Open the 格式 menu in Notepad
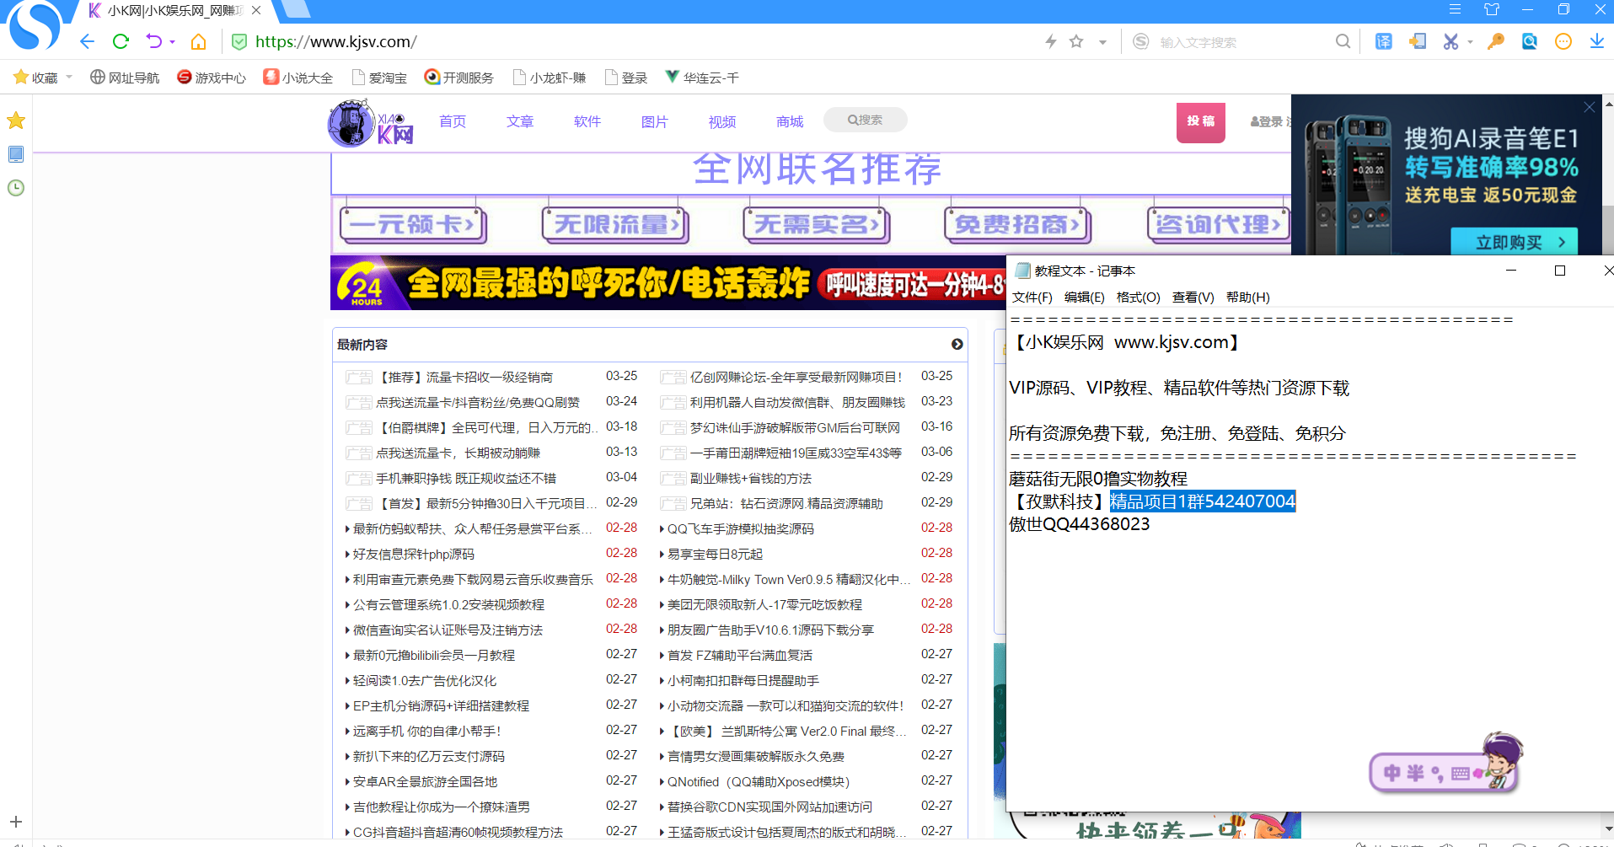Screen dimensions: 1614x847 pos(1138,297)
